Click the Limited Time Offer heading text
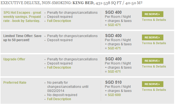The width and height of the screenshot is (176, 104). point(22,38)
